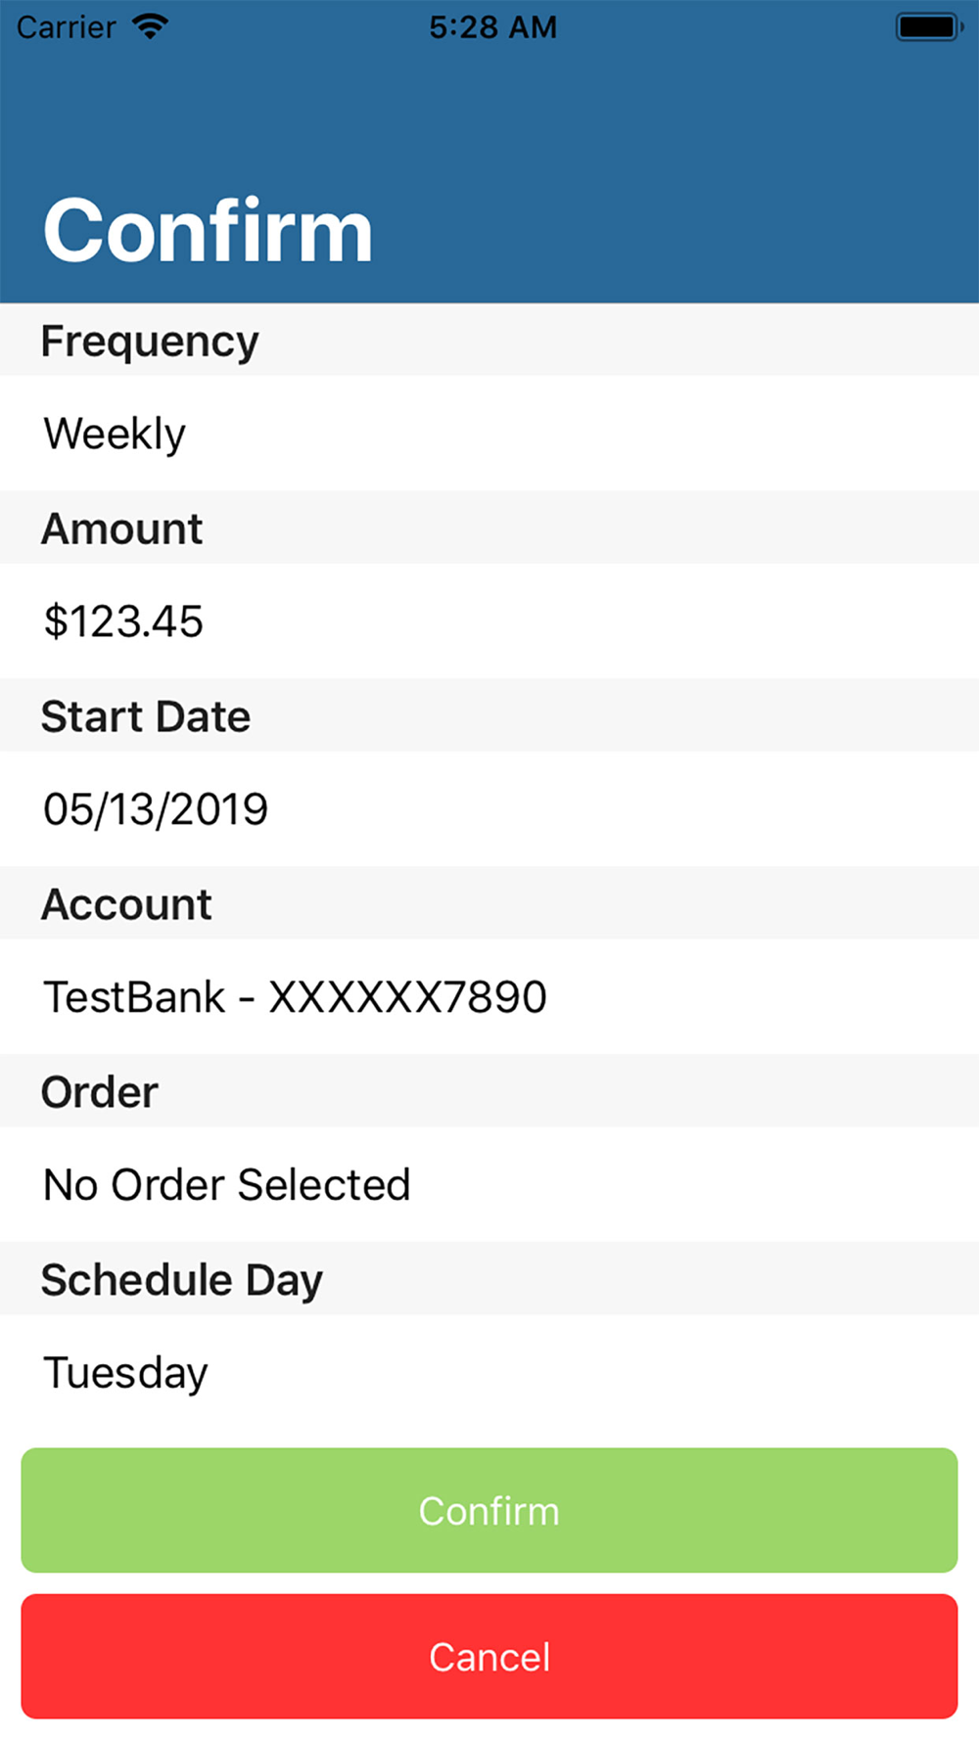Tap the red Cancel button
The height and width of the screenshot is (1740, 979).
coord(489,1657)
